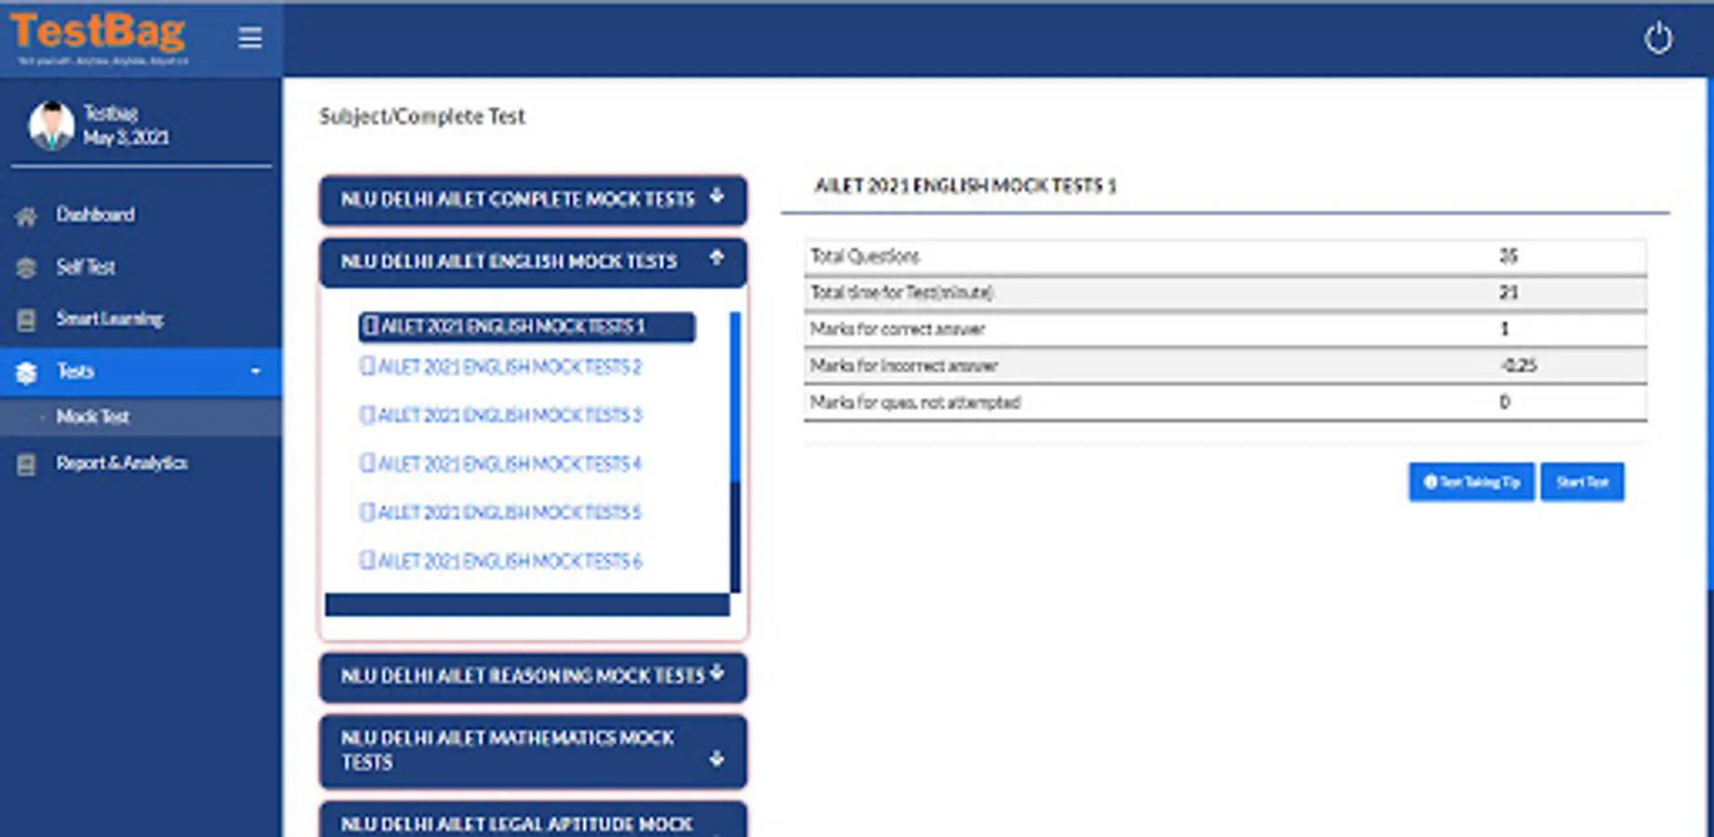Click the Total Questions row label
The height and width of the screenshot is (837, 1714).
865,256
